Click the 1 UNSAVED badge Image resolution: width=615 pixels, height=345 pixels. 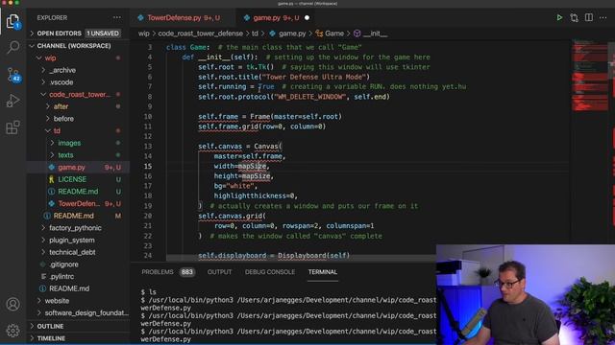click(103, 34)
